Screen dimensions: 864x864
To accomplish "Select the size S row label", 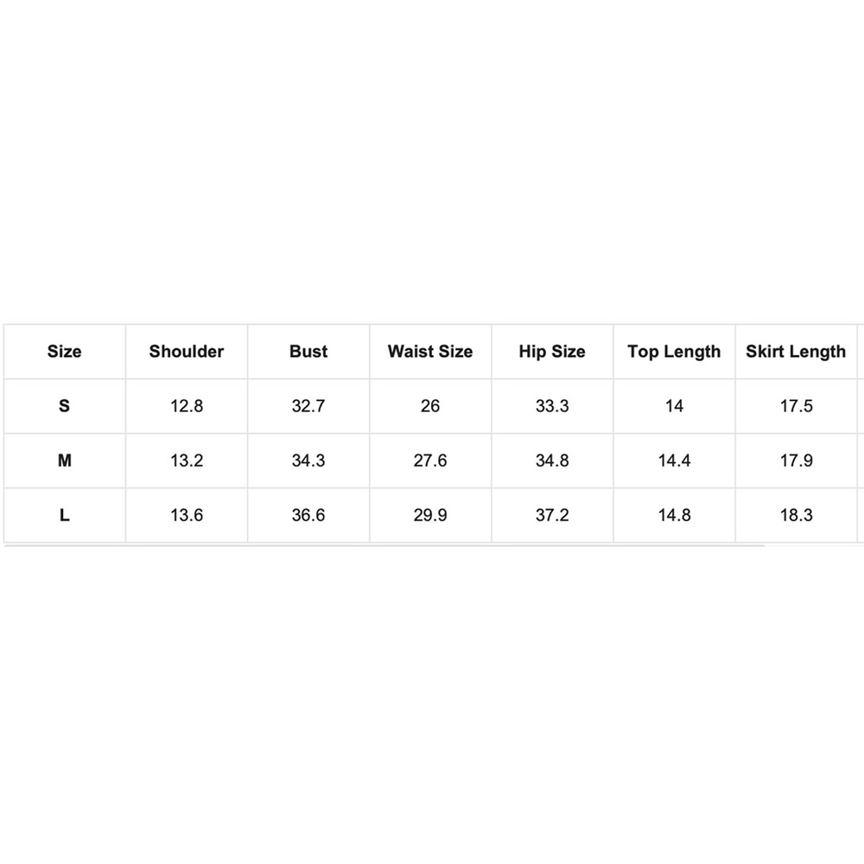I will [65, 406].
